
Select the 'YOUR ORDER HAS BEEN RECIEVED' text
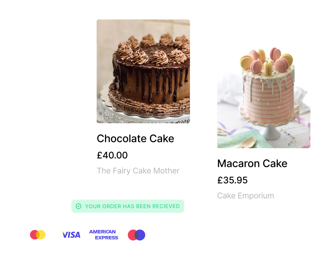coord(132,206)
